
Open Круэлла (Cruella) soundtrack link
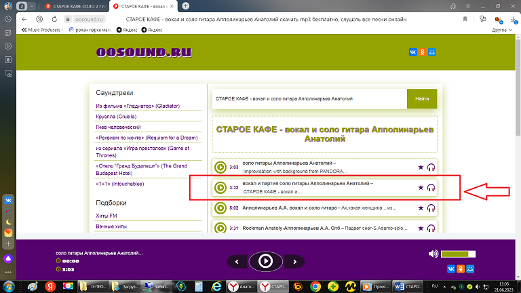tap(116, 117)
